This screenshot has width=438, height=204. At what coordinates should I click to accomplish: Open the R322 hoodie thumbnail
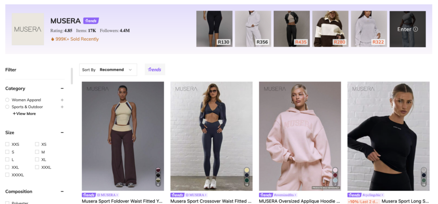point(369,29)
